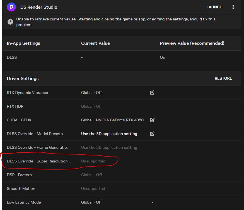
Task: Click the Smooth Motion setting row
Action: click(21, 188)
